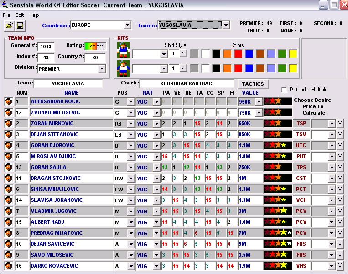Open the Edit menu
Screen dimensions: 348x274
[x=20, y=15]
